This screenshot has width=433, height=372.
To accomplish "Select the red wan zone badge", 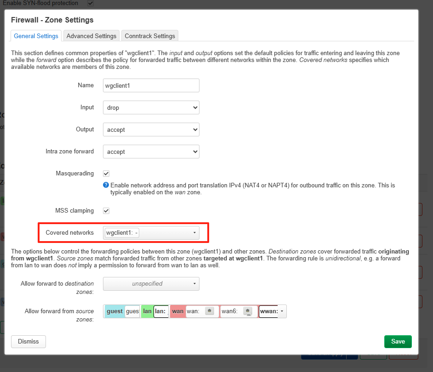I will coord(177,311).
